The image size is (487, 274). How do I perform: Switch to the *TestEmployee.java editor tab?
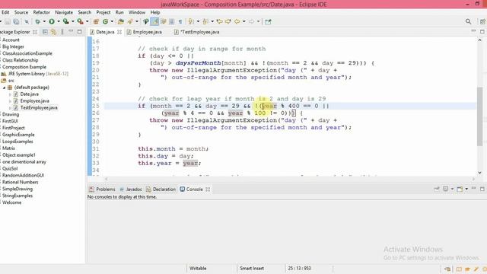click(196, 32)
